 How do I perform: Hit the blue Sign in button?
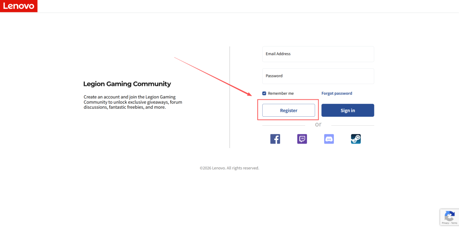[x=347, y=110]
